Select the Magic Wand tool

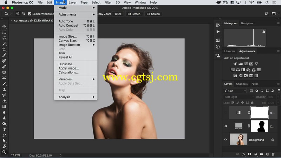4,44
